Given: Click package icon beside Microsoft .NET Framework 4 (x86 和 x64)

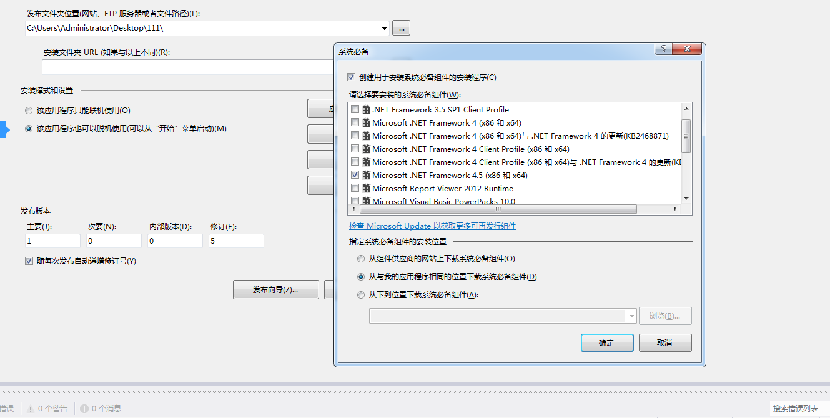Looking at the screenshot, I should tap(366, 122).
